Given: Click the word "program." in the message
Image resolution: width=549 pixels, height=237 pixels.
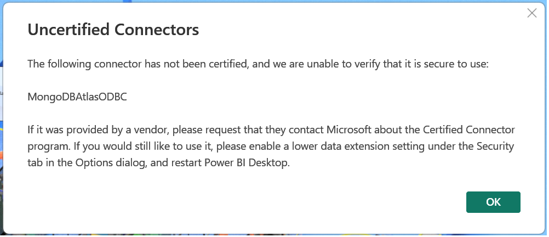Looking at the screenshot, I should 46,147.
